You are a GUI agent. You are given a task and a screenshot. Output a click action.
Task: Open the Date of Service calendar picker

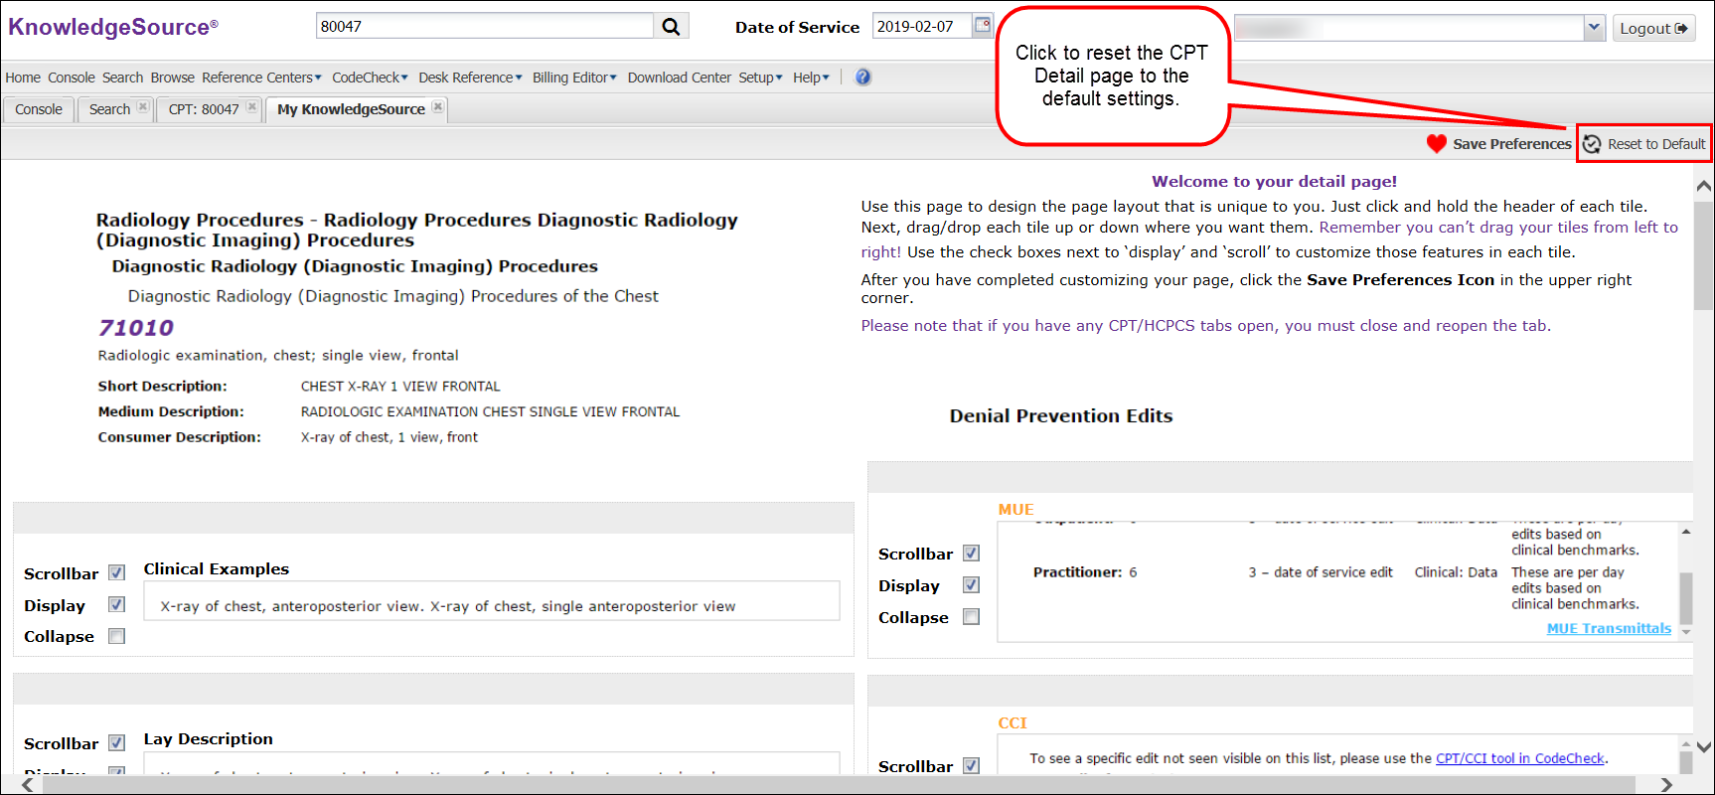pos(982,25)
